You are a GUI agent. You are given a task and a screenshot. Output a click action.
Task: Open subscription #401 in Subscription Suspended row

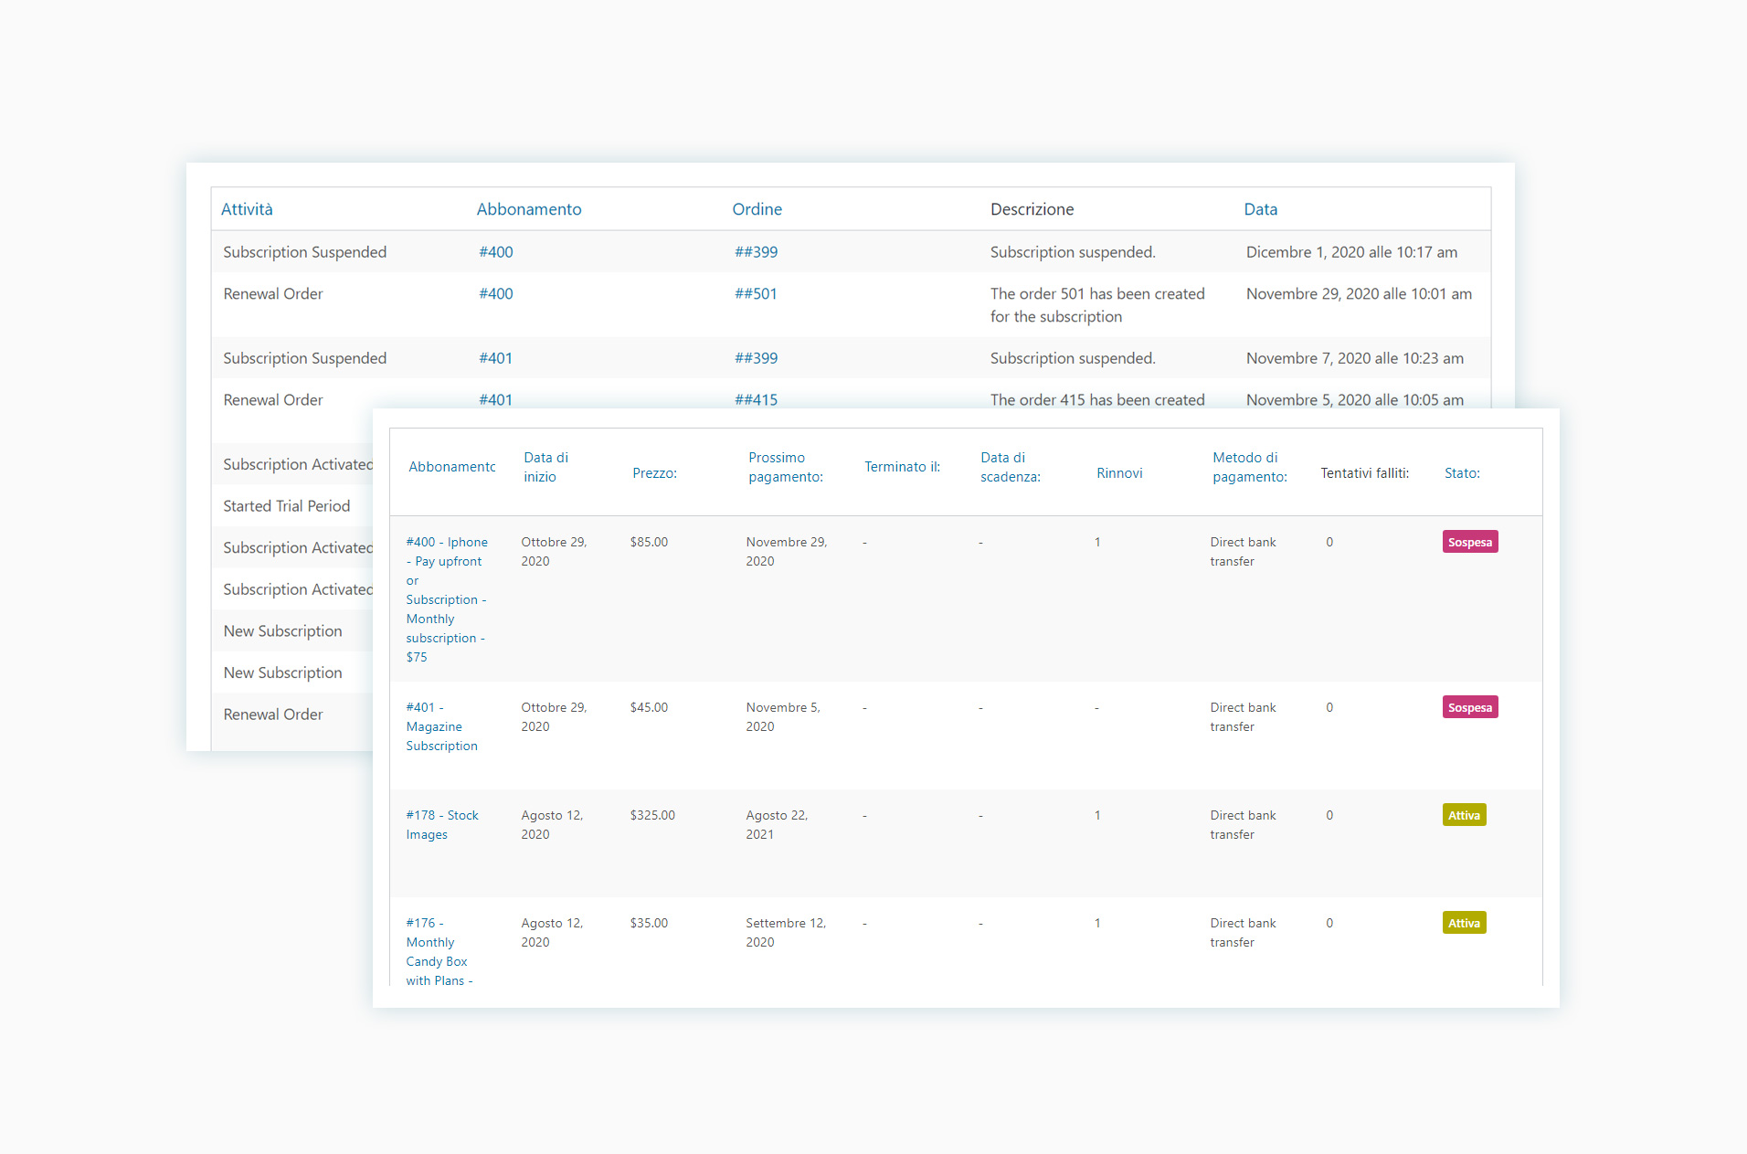(x=496, y=358)
